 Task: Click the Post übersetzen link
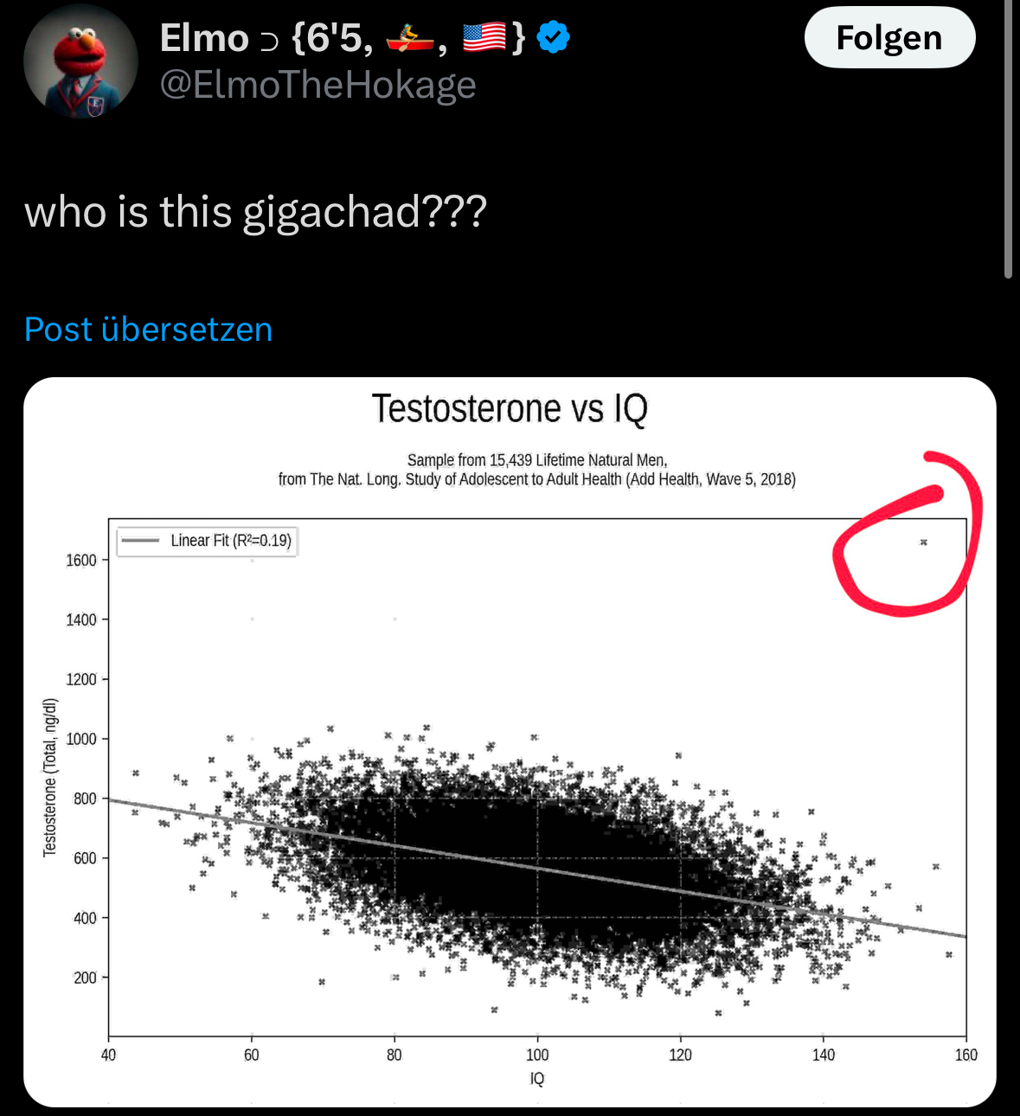pyautogui.click(x=149, y=330)
